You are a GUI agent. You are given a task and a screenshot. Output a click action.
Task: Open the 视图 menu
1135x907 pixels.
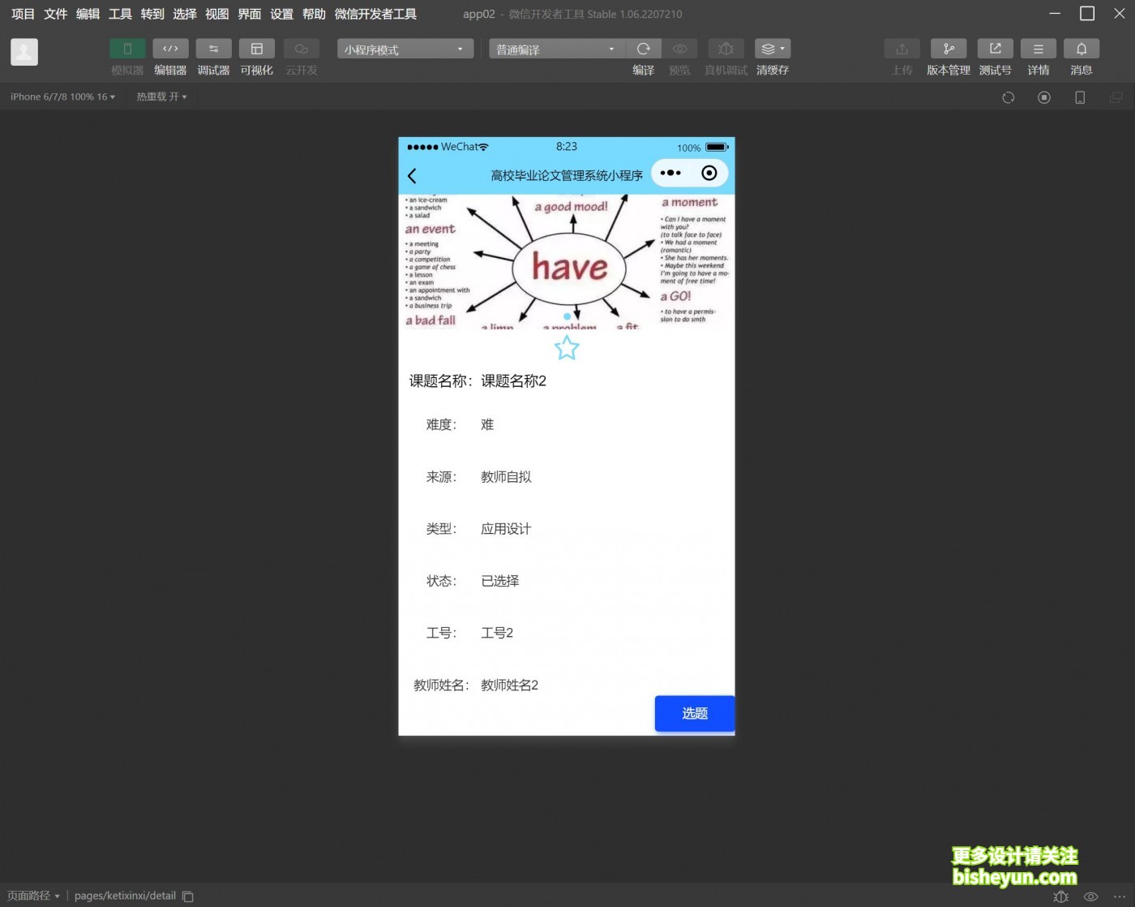click(217, 14)
